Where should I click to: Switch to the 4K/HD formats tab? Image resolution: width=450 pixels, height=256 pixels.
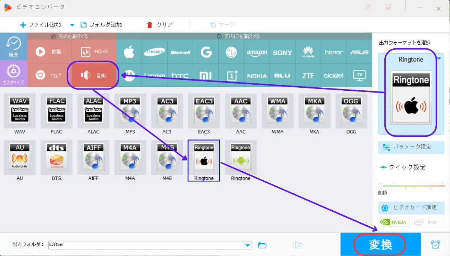(94, 52)
